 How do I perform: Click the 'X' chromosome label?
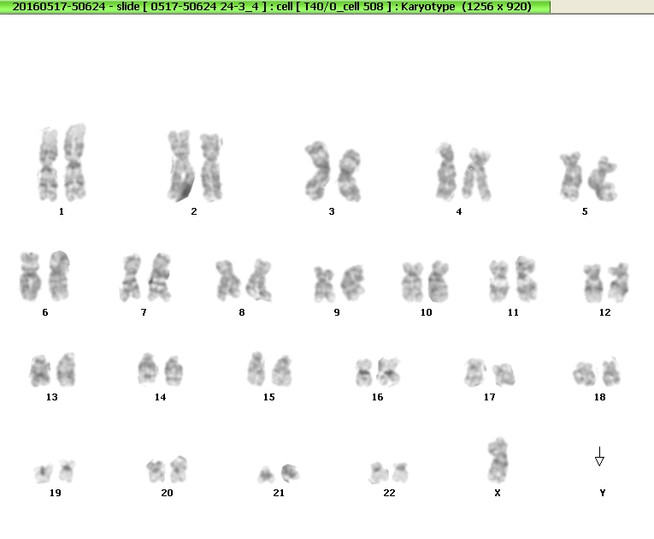(498, 493)
